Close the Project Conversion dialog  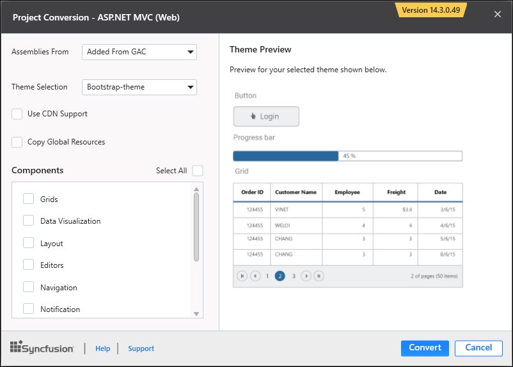coord(497,15)
